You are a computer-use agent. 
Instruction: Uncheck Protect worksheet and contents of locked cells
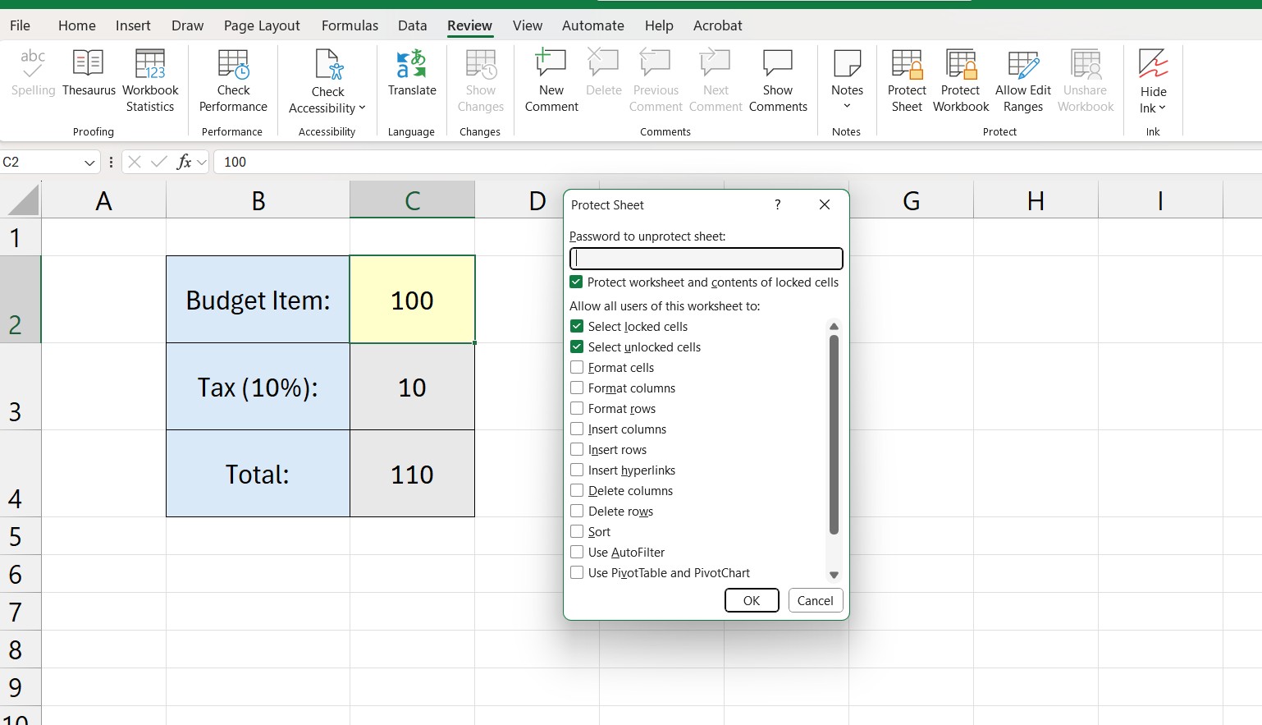[576, 282]
